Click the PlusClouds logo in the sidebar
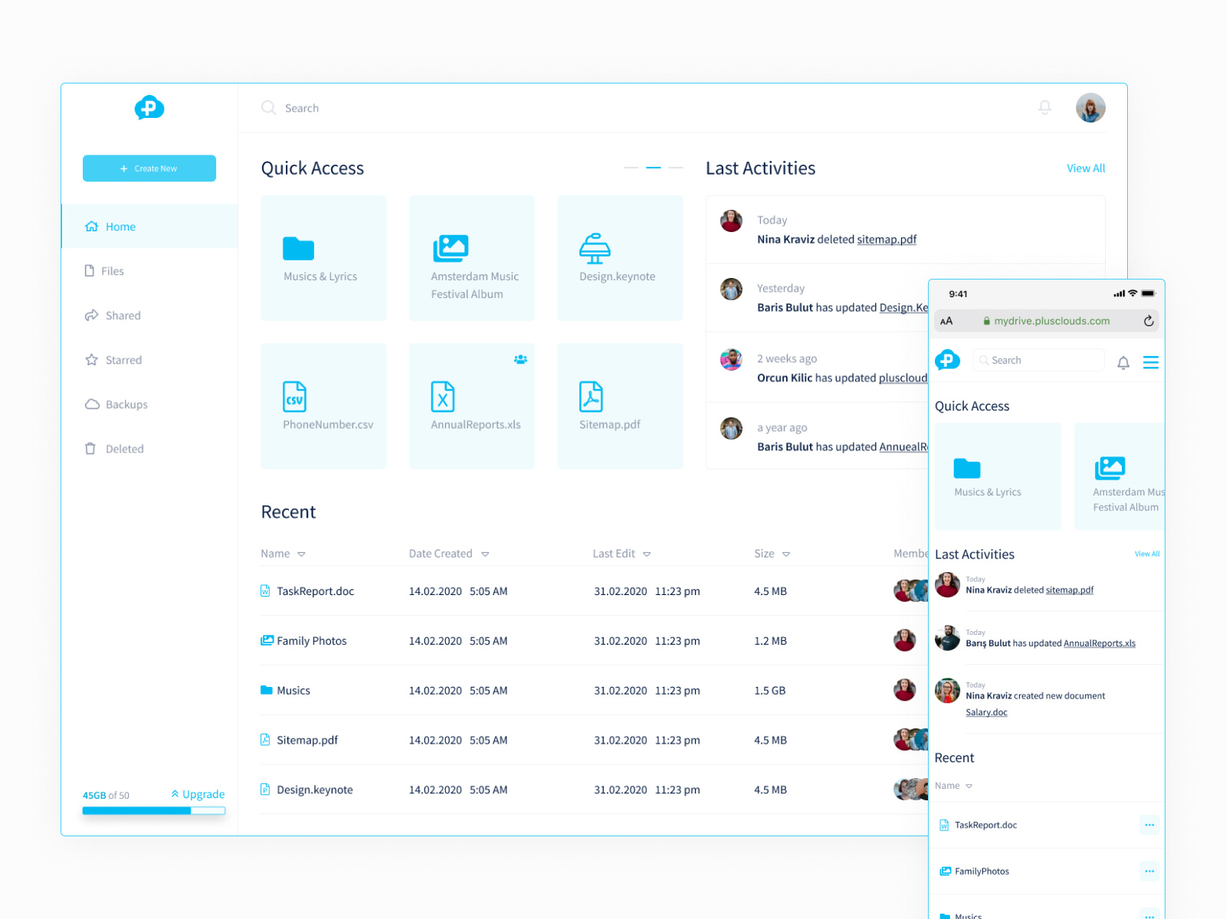 pos(149,108)
